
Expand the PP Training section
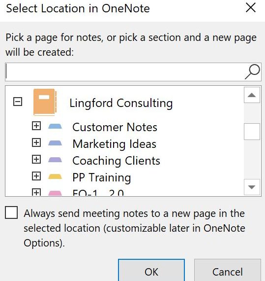click(x=36, y=176)
